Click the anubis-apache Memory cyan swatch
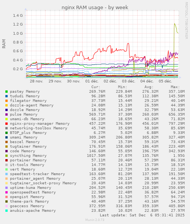The width and height of the screenshot is (190, 224). click(6, 211)
